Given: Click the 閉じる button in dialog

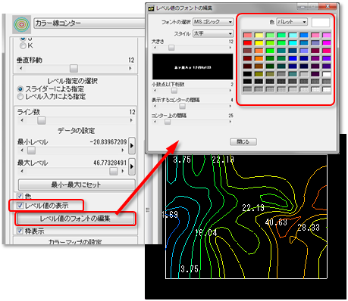Looking at the screenshot, I should tap(243, 141).
